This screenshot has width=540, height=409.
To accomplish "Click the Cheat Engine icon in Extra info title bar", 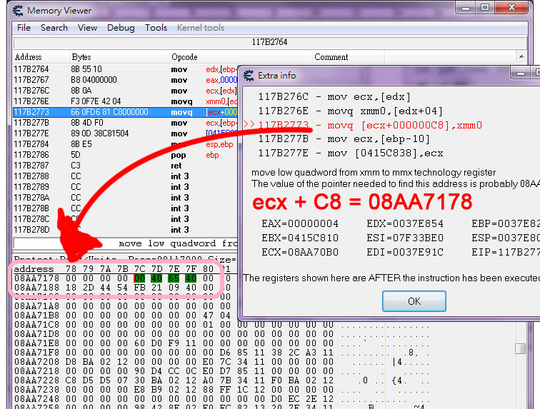I will pyautogui.click(x=248, y=75).
